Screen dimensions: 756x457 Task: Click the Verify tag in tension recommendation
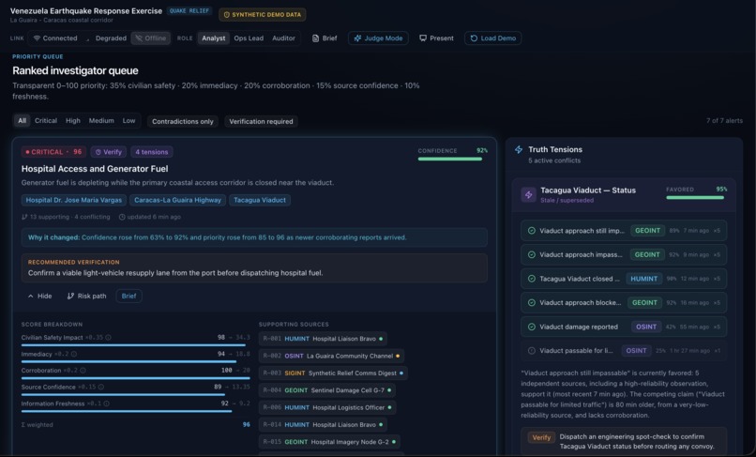(x=541, y=437)
